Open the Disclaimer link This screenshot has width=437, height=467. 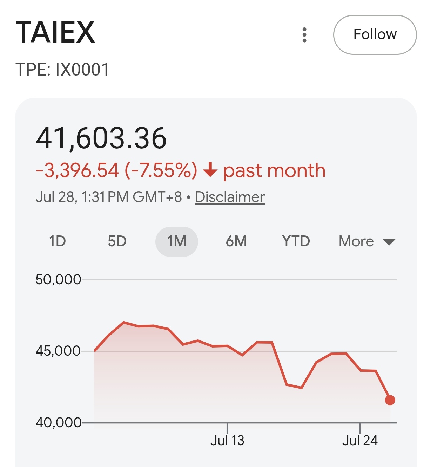coord(230,197)
